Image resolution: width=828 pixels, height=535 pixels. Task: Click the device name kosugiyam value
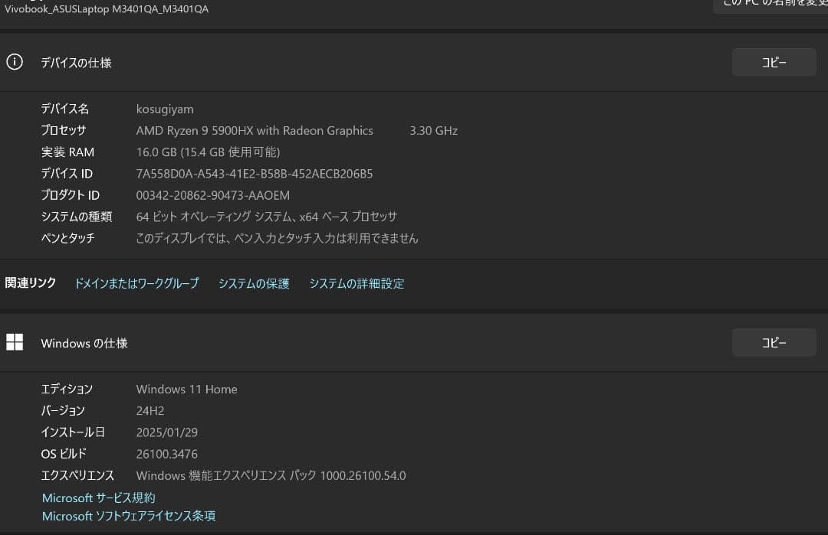click(165, 109)
